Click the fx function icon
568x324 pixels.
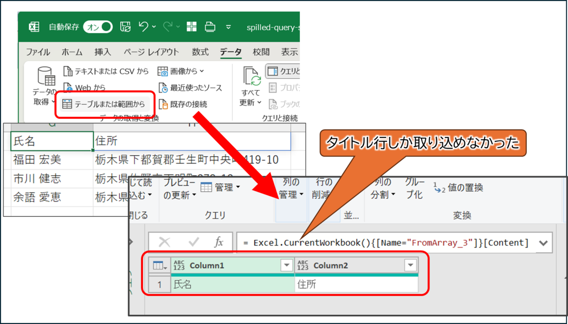(219, 242)
